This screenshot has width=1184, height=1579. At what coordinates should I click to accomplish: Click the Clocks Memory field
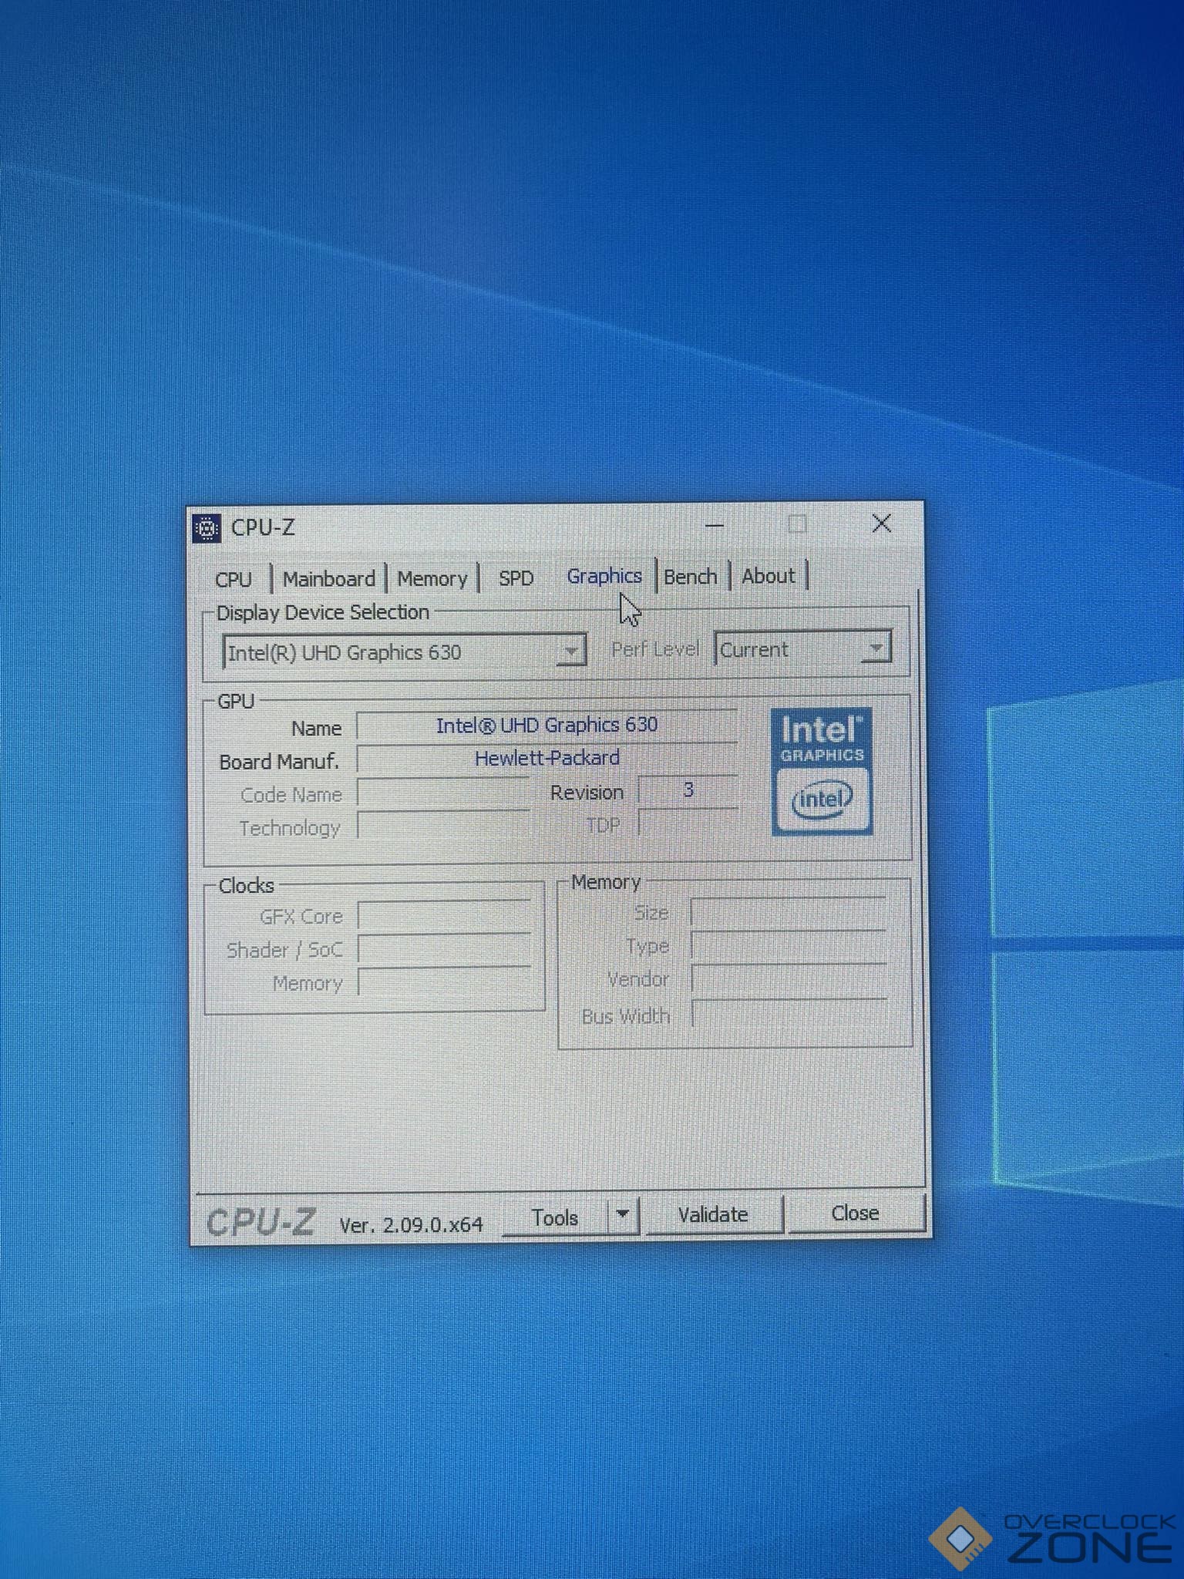444,983
